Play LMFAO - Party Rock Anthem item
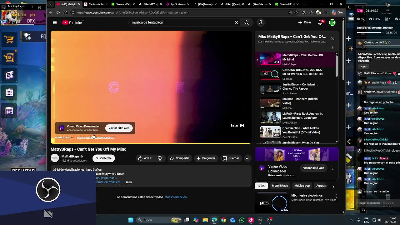 [295, 118]
